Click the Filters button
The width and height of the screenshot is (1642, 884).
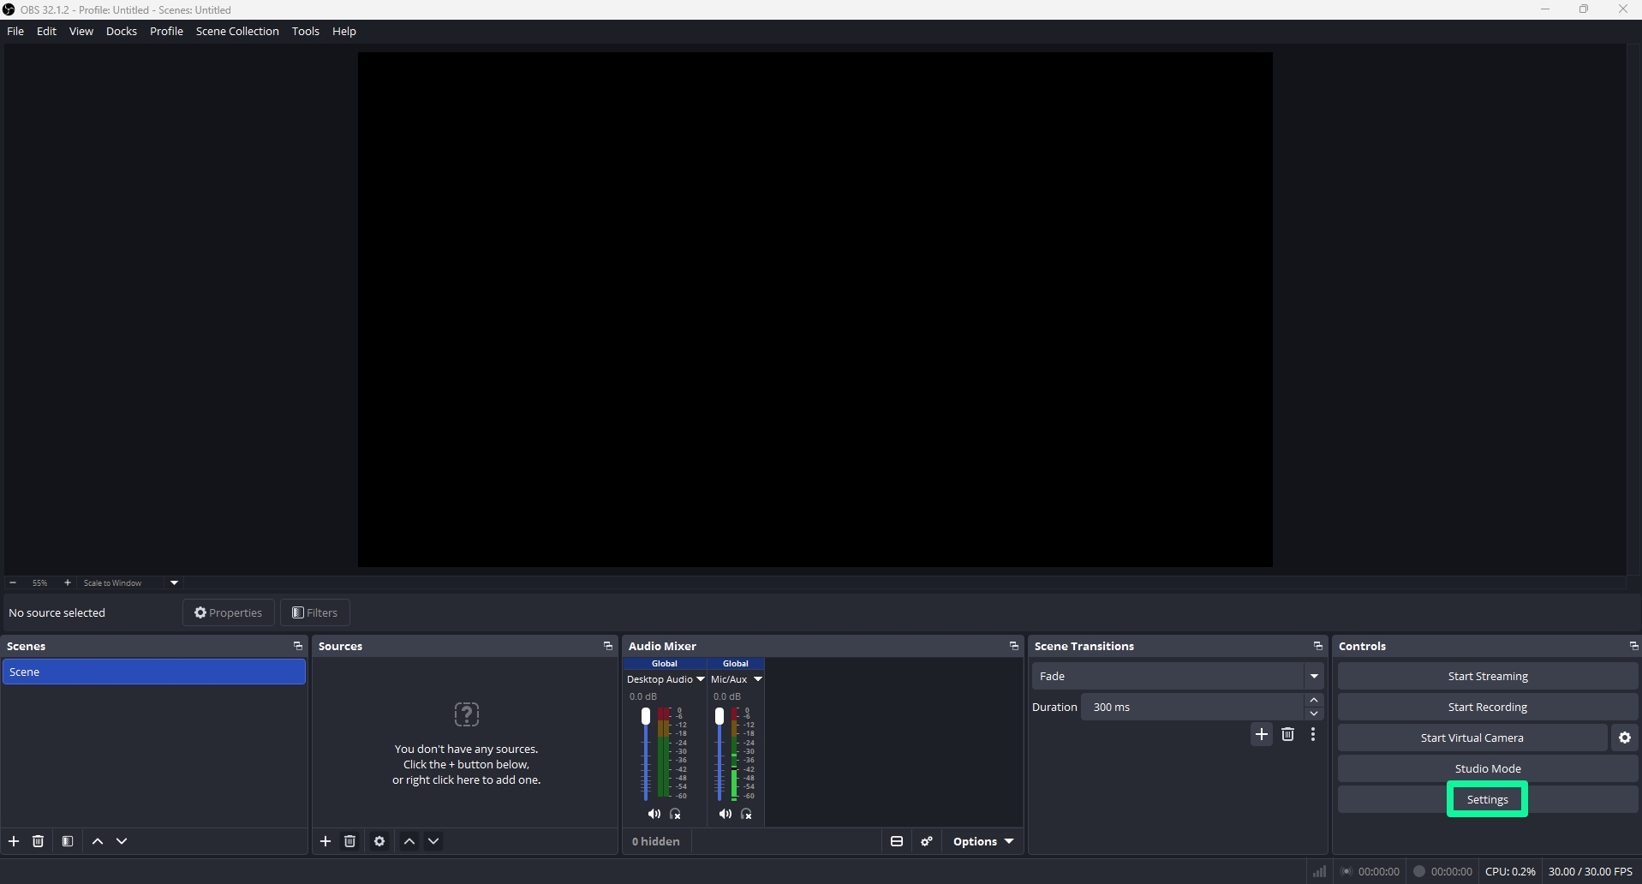[x=314, y=612]
